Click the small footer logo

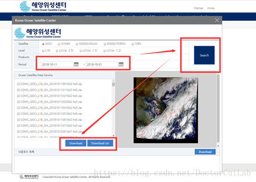point(29,176)
